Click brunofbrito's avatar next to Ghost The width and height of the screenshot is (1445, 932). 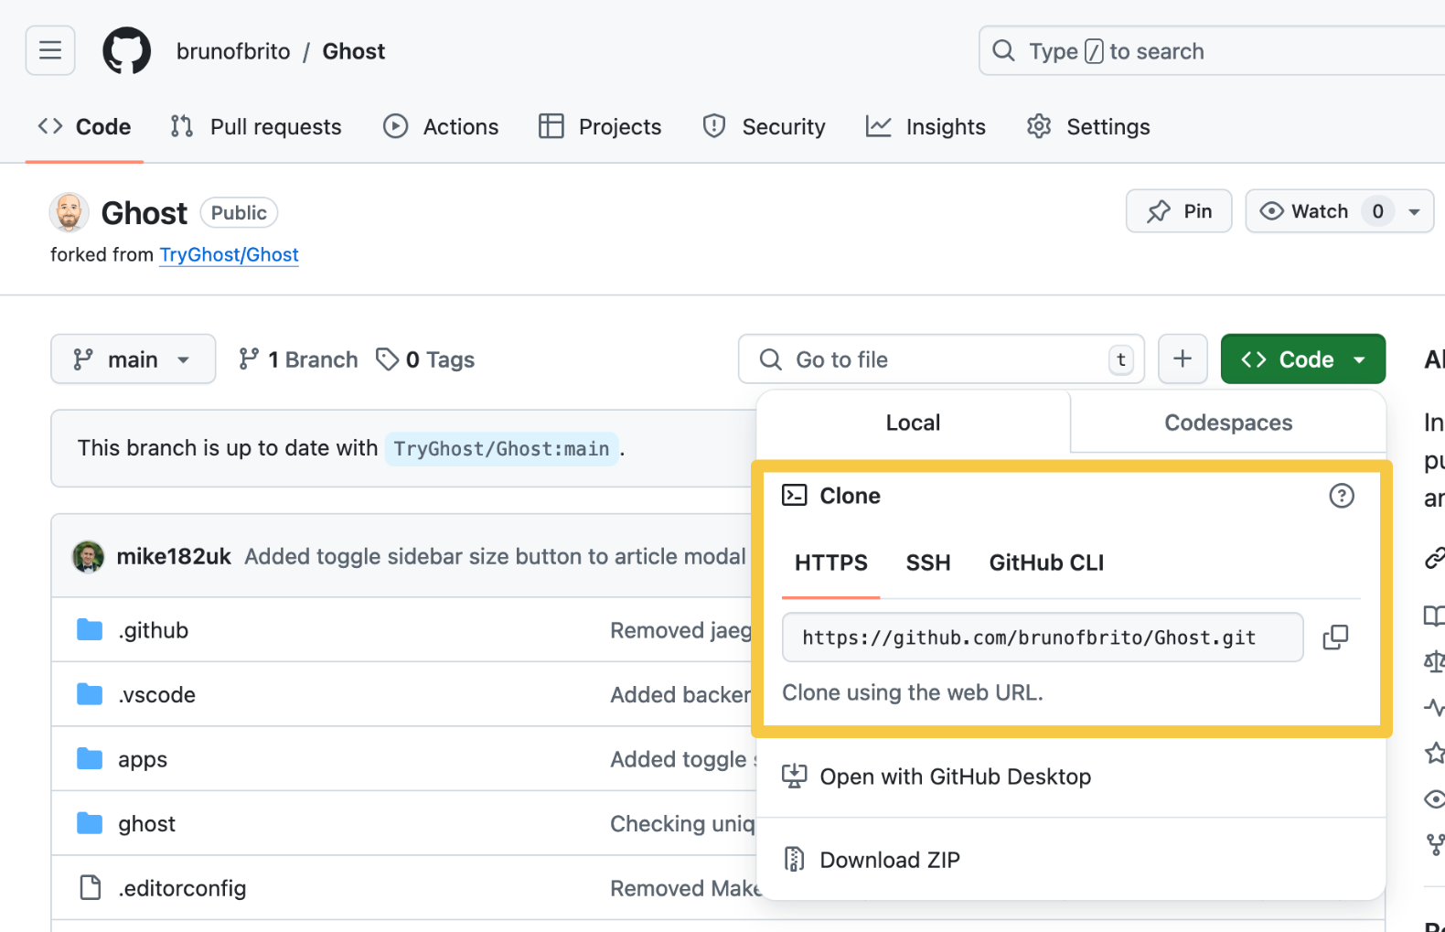[x=69, y=212]
